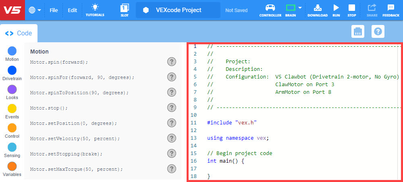
Task: Open the File menu
Action: [x=54, y=10]
